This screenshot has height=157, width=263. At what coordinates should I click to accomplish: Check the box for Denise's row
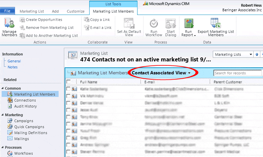(x=68, y=103)
